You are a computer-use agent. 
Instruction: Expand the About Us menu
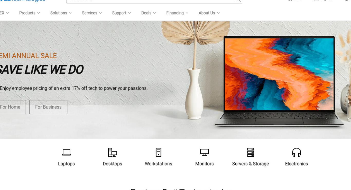click(x=209, y=13)
